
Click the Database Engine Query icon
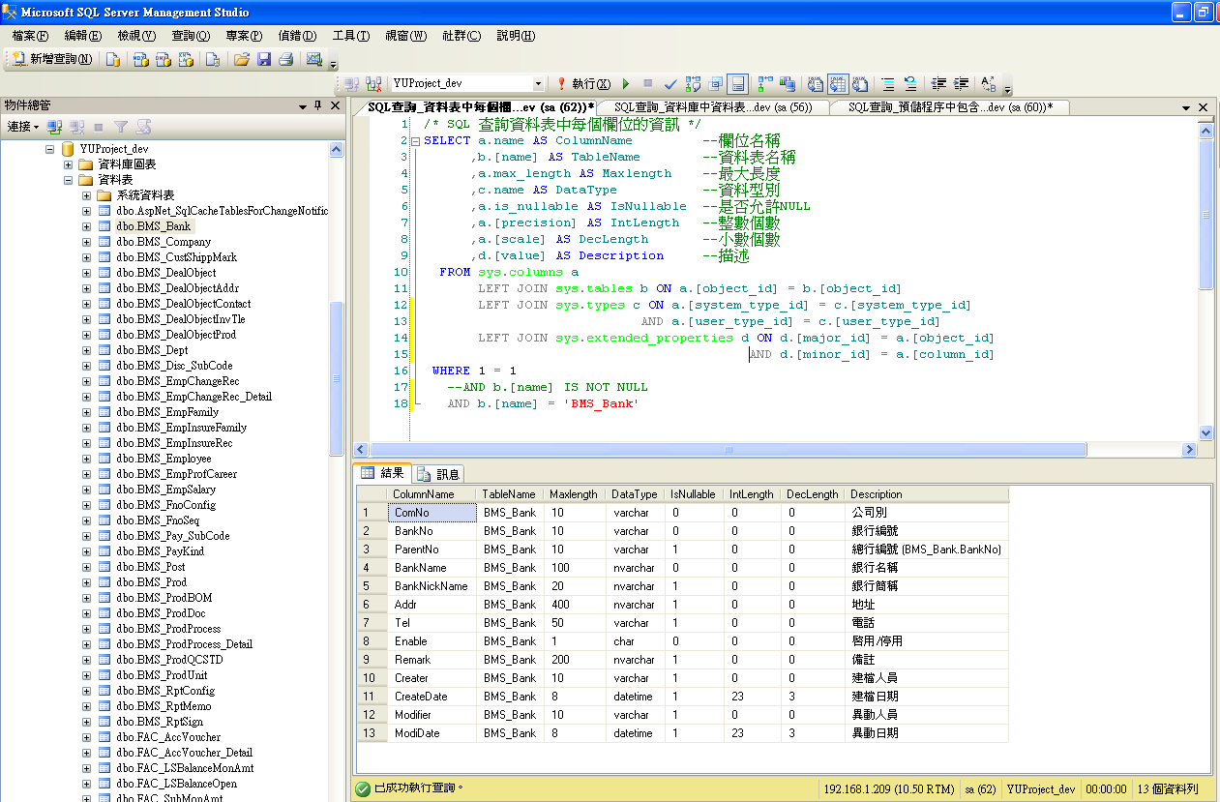[113, 59]
